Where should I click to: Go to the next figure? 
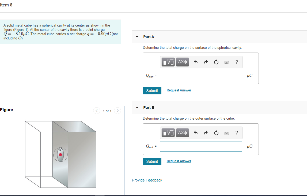pyautogui.click(x=117, y=110)
